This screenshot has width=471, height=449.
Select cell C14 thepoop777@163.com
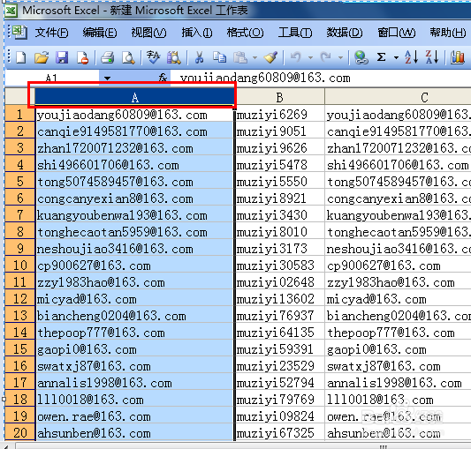click(x=398, y=333)
